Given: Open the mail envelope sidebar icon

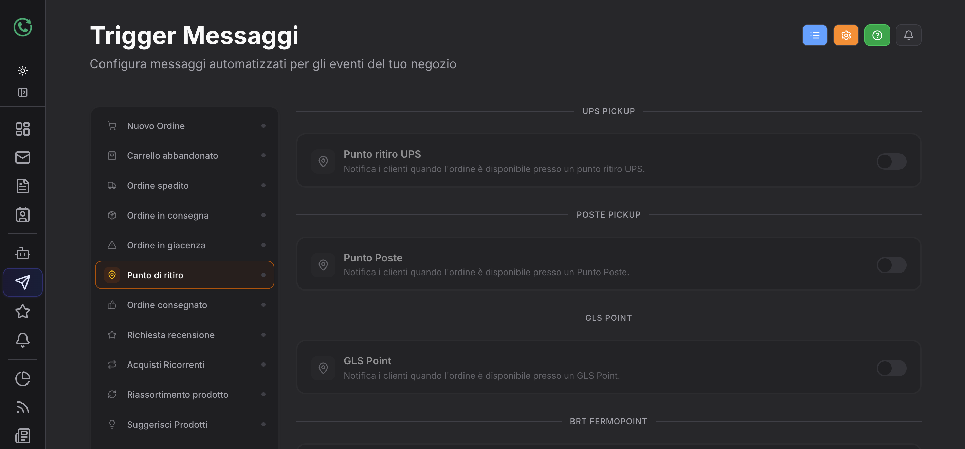Looking at the screenshot, I should coord(22,157).
